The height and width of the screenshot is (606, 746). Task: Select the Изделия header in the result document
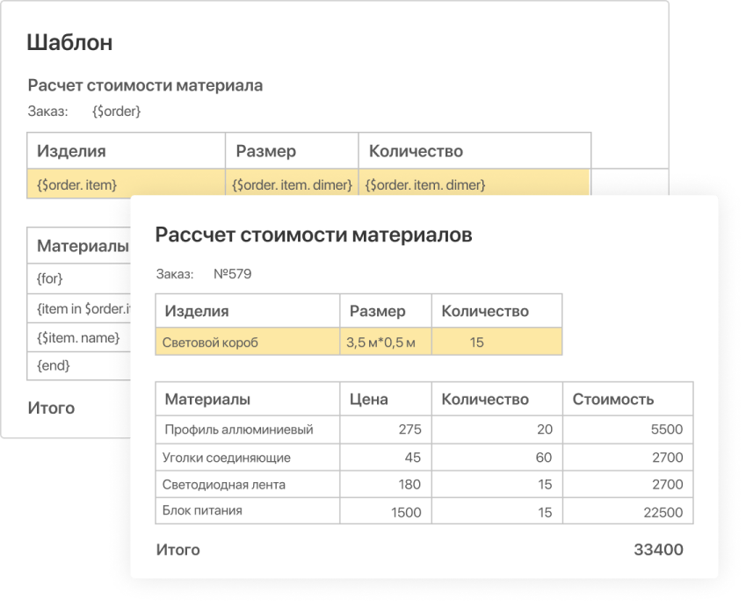(197, 311)
